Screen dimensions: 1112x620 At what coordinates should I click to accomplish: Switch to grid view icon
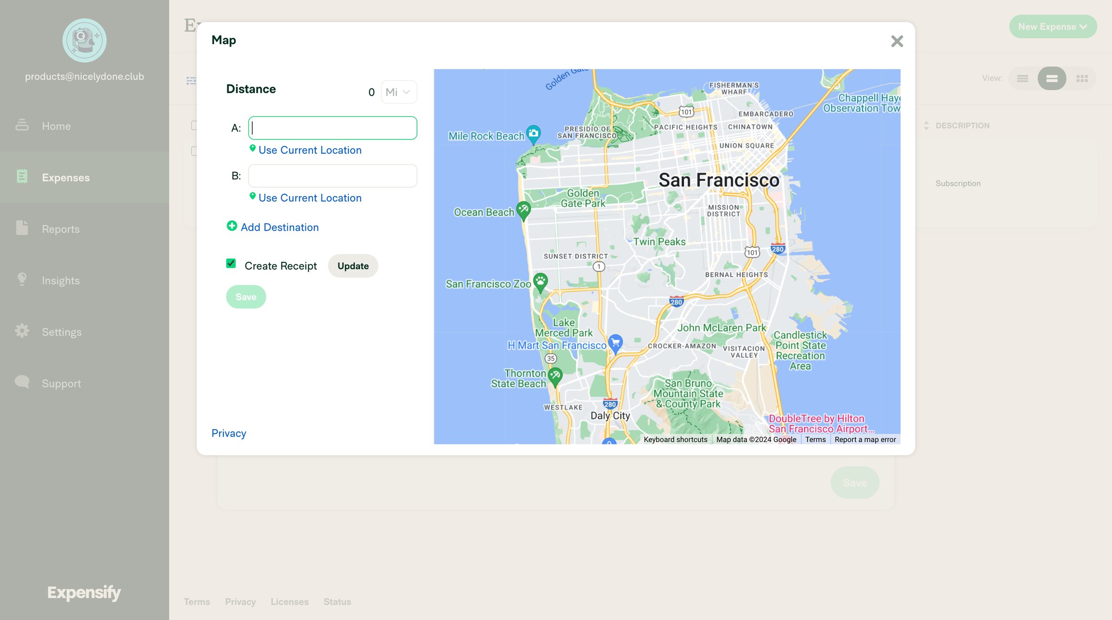1082,78
